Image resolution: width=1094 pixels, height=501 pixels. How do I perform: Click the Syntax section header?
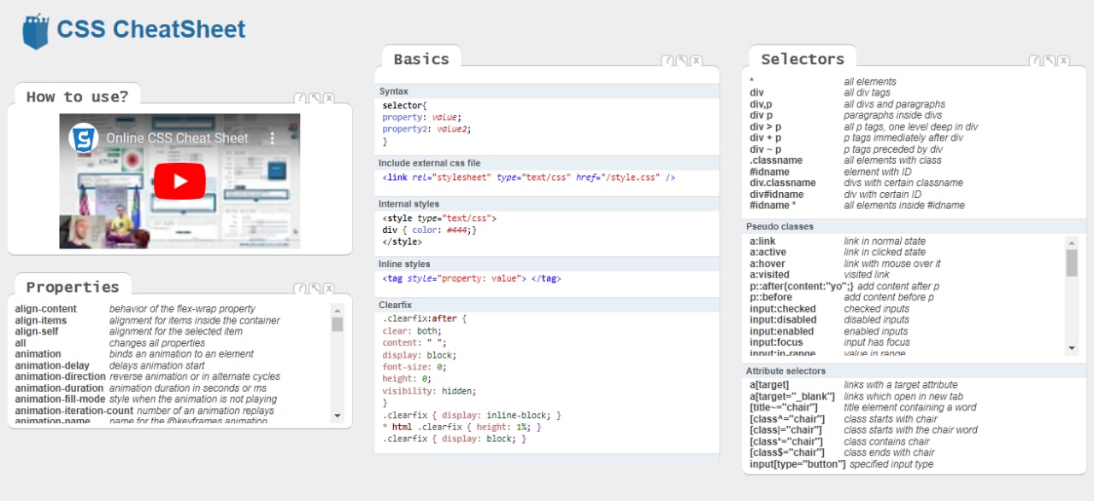[547, 91]
